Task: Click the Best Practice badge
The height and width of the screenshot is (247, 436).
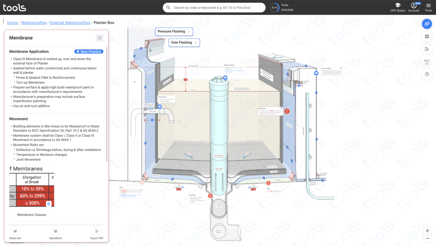Action: [89, 52]
